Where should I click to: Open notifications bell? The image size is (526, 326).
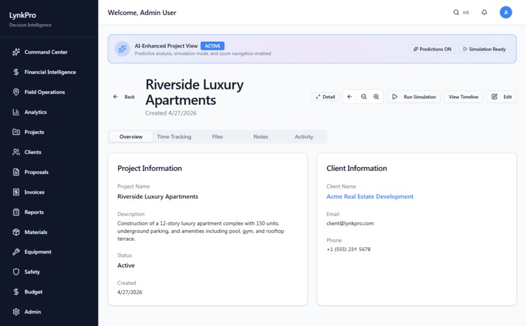(484, 12)
